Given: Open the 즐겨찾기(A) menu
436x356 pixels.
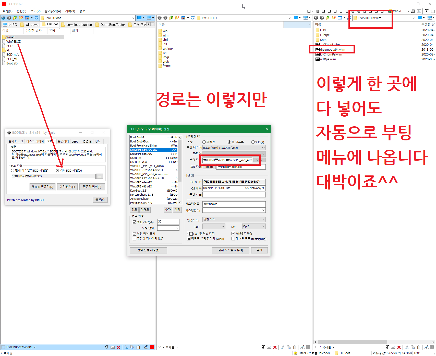Looking at the screenshot, I should (x=53, y=11).
